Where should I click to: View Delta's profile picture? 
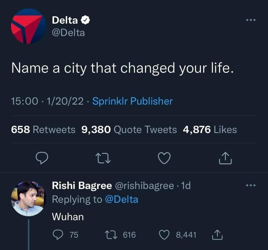click(x=28, y=26)
